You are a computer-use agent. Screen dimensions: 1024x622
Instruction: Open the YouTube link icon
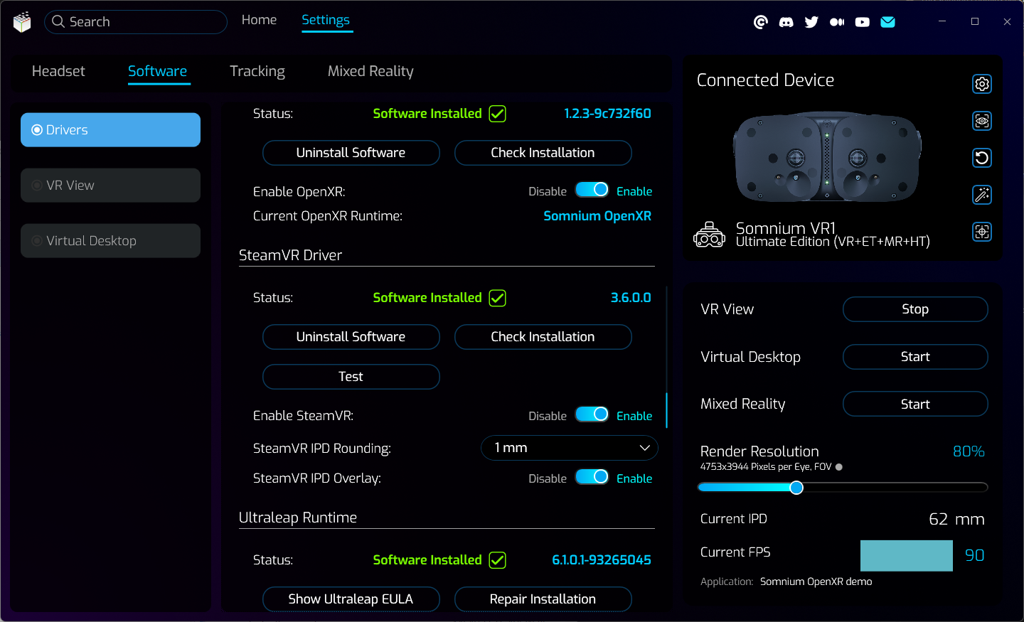862,22
